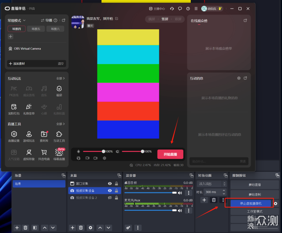This screenshot has width=282, height=233.
Task: Open the headset customer service icon
Action: point(172,9)
